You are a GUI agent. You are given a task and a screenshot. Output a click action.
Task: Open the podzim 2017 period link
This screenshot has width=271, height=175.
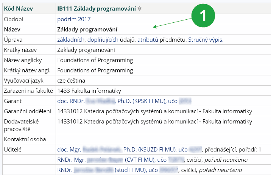click(x=74, y=19)
